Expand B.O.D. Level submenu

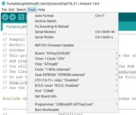[73, 86]
